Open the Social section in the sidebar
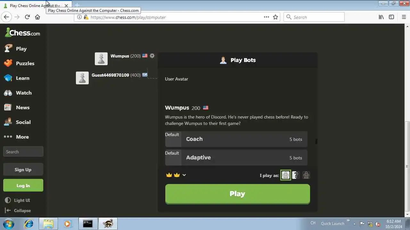410x230 pixels. pyautogui.click(x=17, y=122)
